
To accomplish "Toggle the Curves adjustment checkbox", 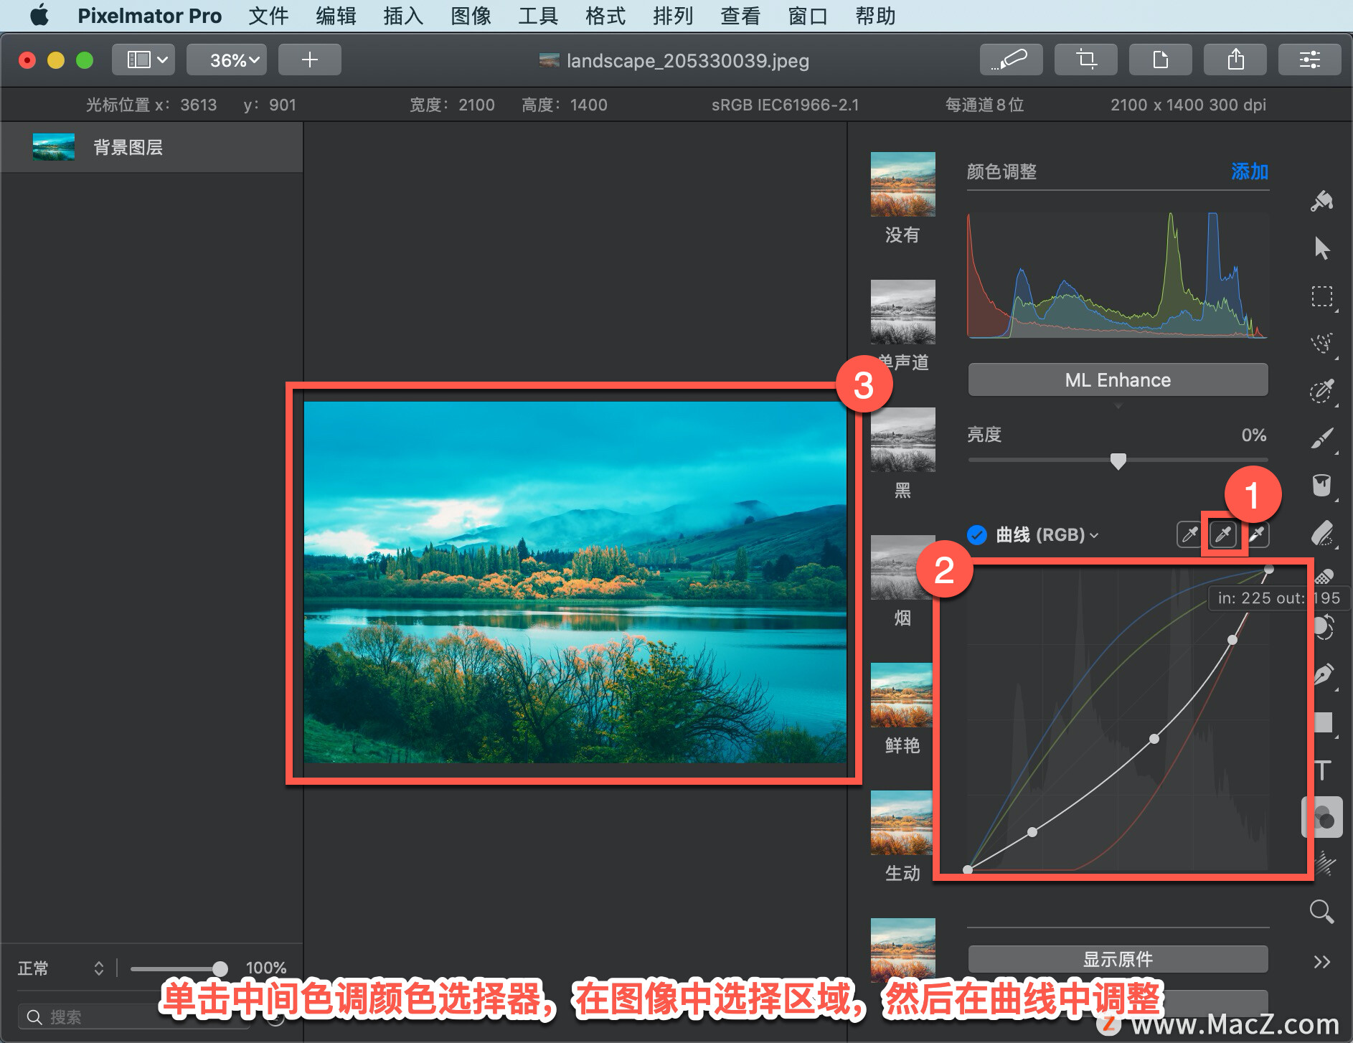I will (x=977, y=535).
